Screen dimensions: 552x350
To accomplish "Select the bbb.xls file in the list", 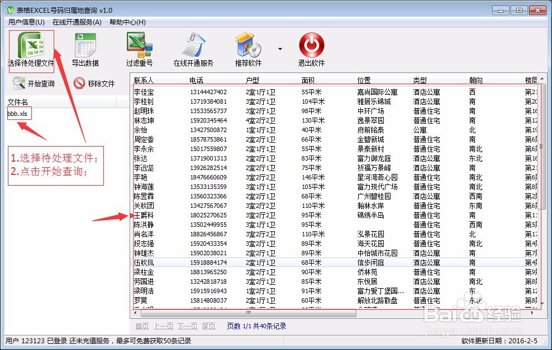I will click(x=18, y=113).
